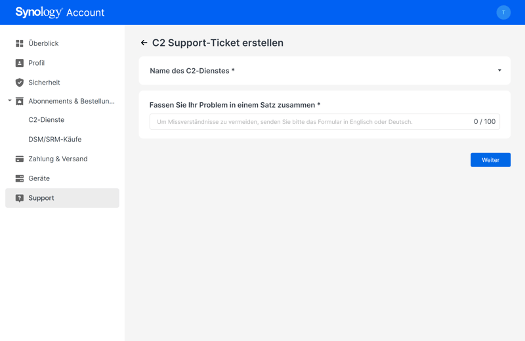Open C2-Dienste submenu item
Viewport: 525px width, 341px height.
(x=47, y=120)
